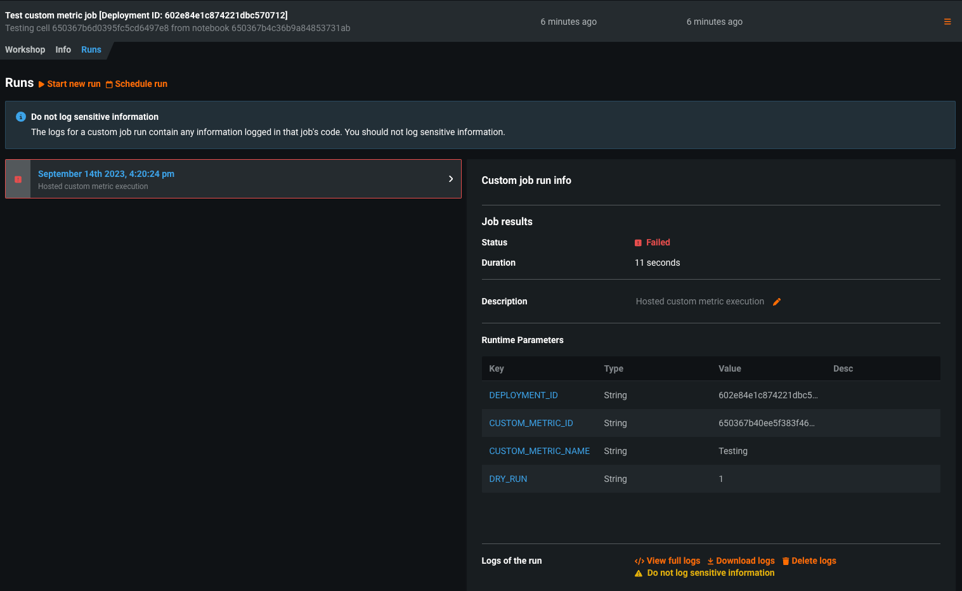
Task: Click the Failed status label
Action: point(658,242)
